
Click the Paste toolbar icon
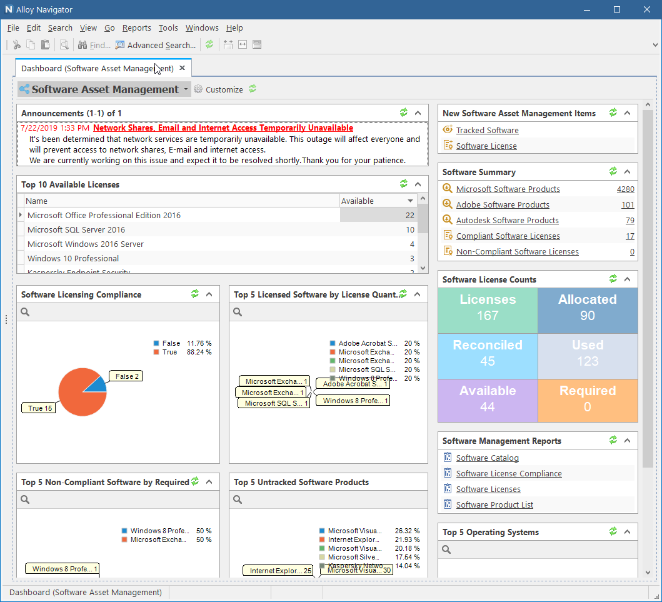point(44,44)
